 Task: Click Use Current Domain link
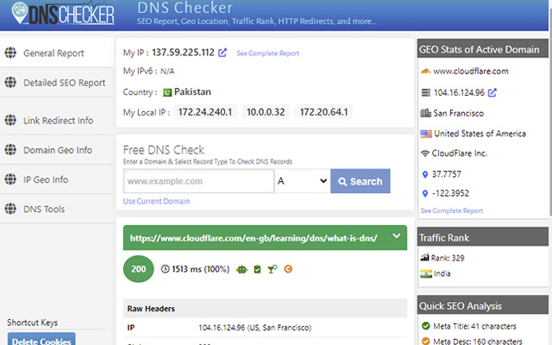[x=156, y=201]
